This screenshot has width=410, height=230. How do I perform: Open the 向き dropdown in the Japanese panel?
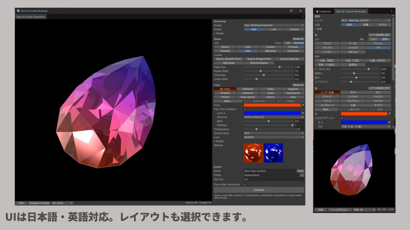click(366, 127)
